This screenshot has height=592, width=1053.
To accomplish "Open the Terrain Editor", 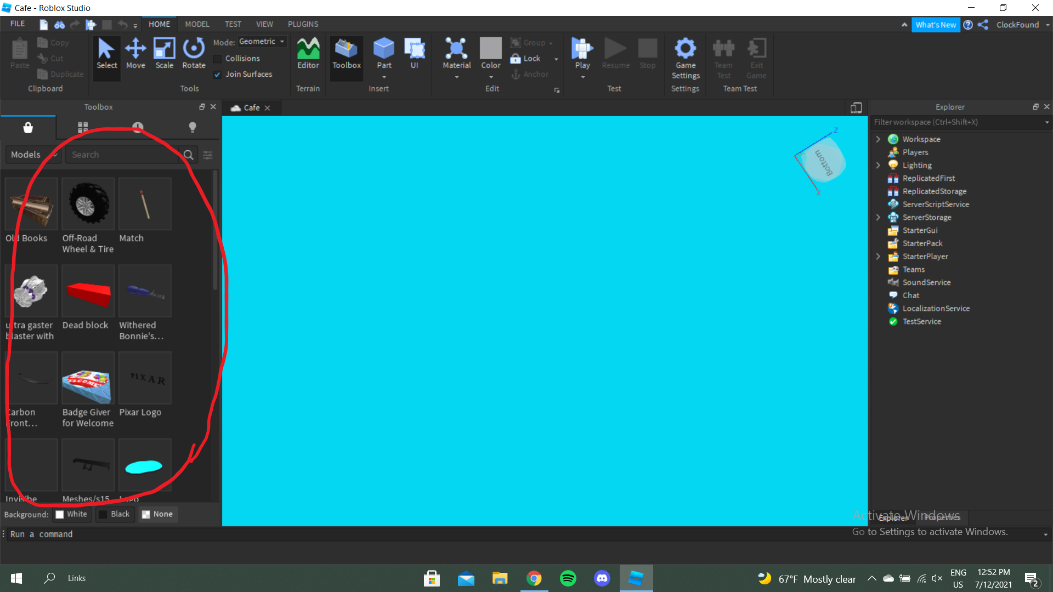I will click(308, 53).
